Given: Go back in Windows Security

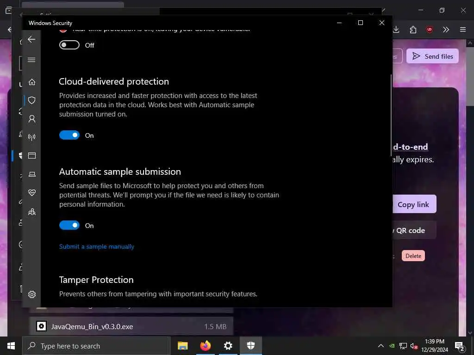Looking at the screenshot, I should [31, 39].
